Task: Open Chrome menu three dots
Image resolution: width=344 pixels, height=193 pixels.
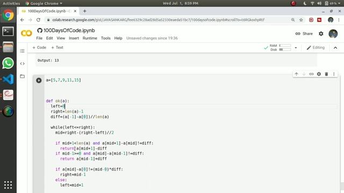Action: point(339,20)
